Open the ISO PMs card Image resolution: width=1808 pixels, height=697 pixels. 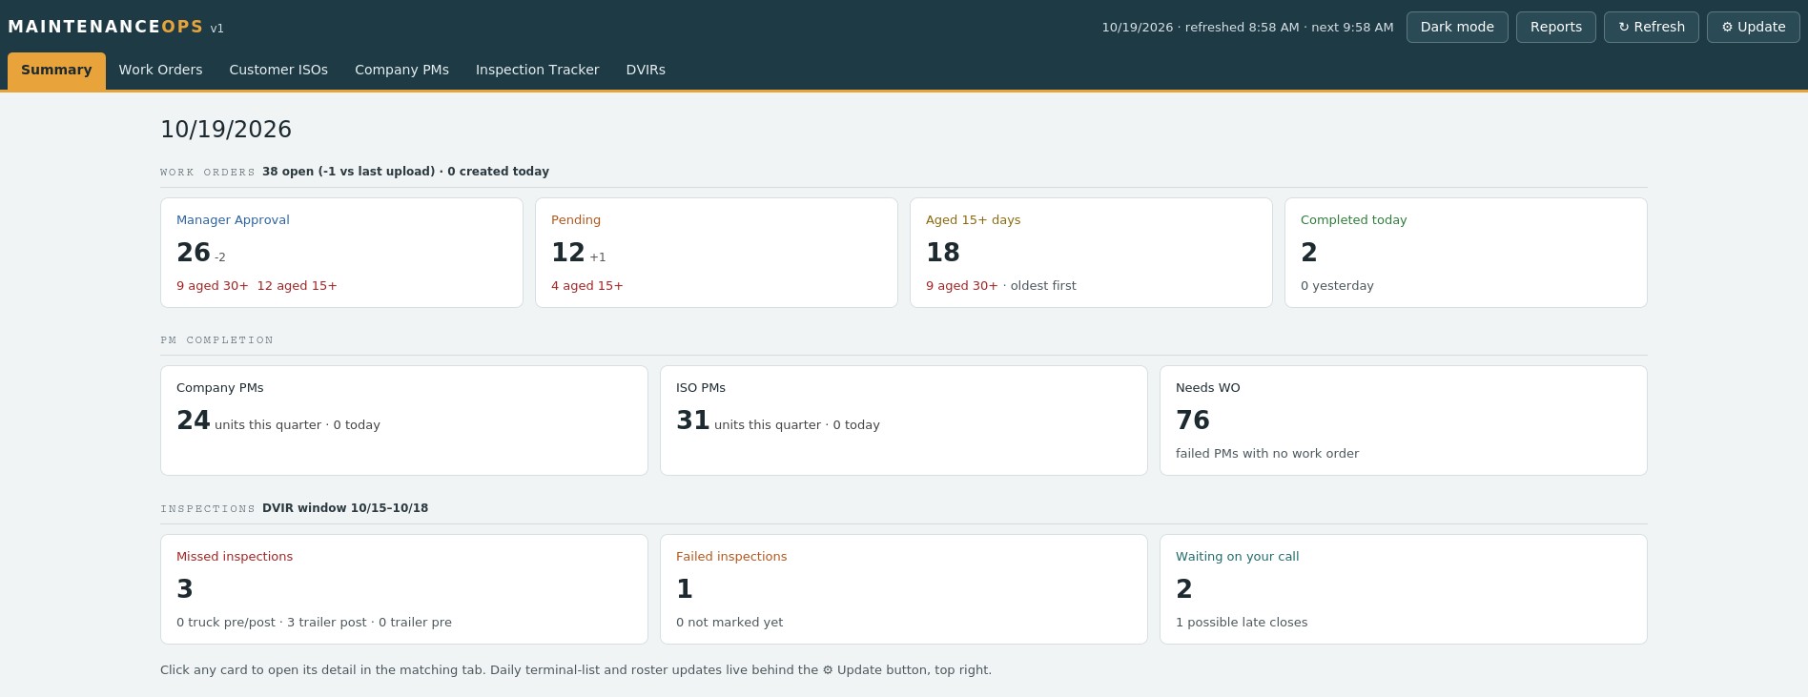point(904,420)
